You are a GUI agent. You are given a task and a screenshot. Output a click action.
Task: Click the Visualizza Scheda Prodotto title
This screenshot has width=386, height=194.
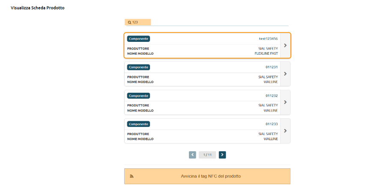point(38,8)
